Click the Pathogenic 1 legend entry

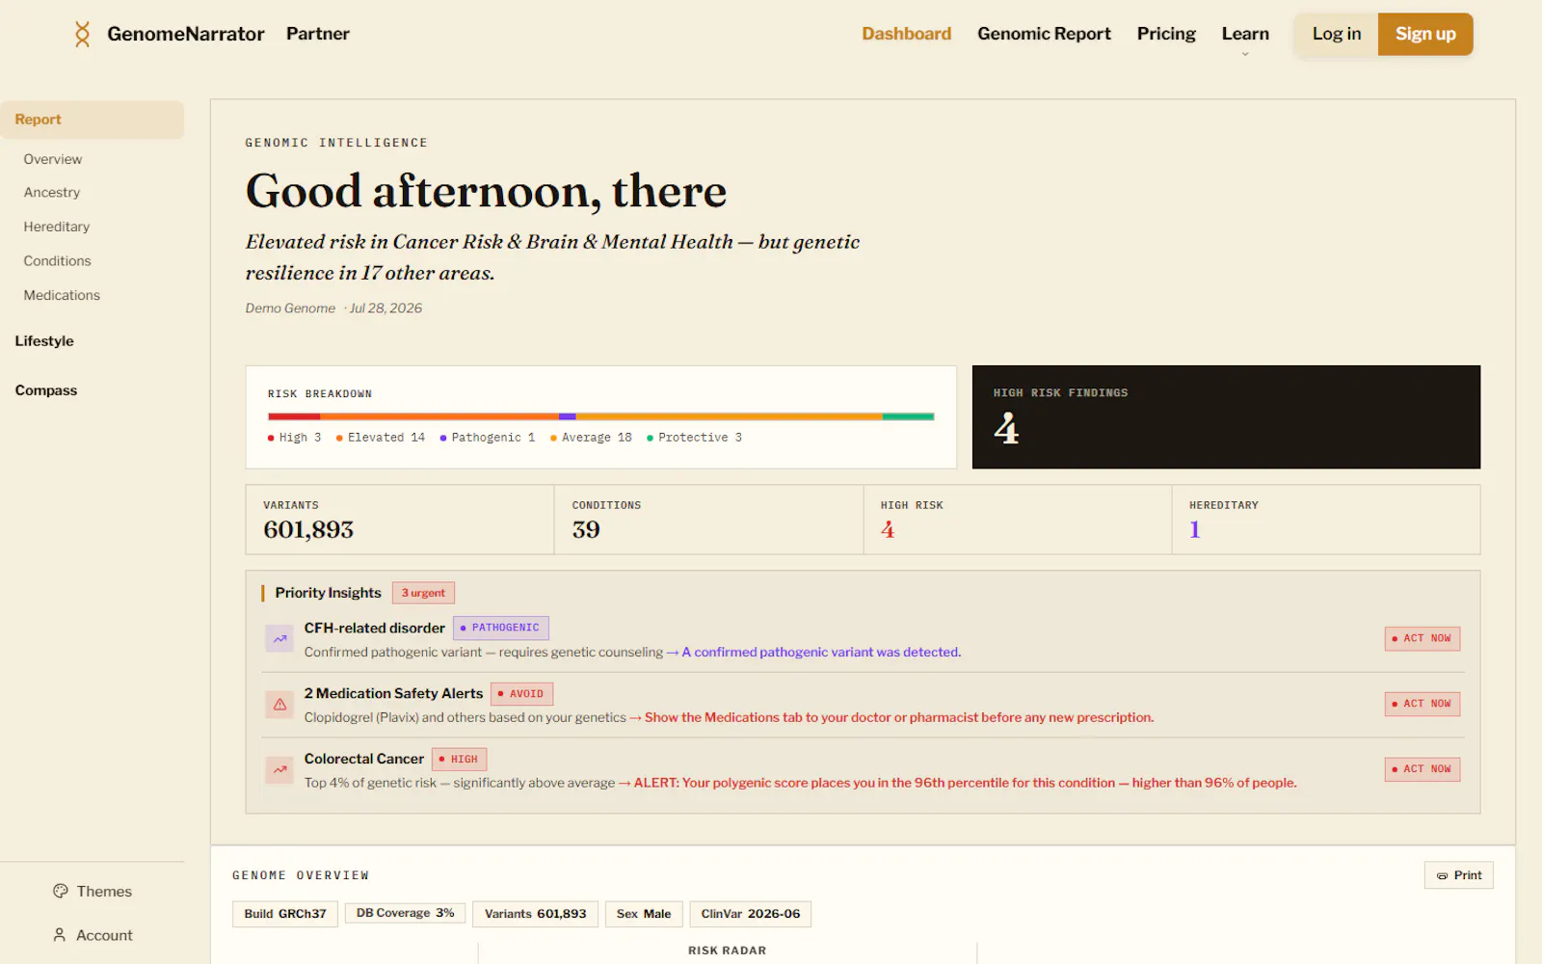point(488,438)
